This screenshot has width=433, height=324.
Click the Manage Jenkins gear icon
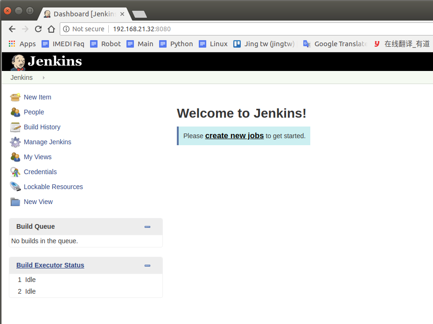[x=15, y=142]
